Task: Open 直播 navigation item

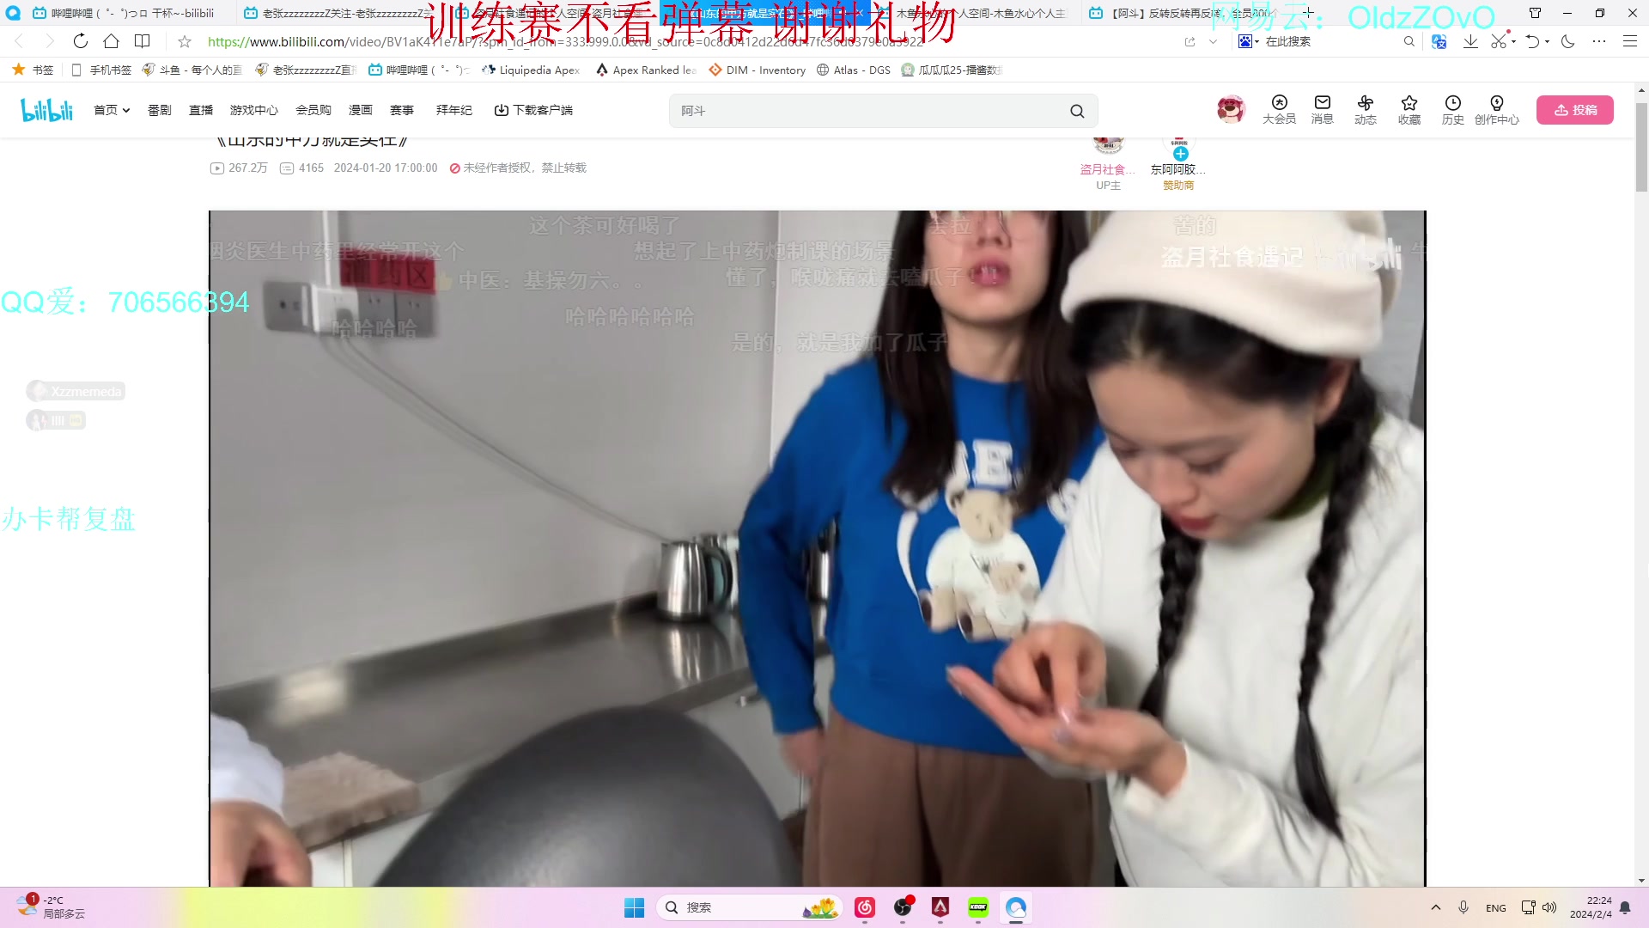Action: click(201, 110)
